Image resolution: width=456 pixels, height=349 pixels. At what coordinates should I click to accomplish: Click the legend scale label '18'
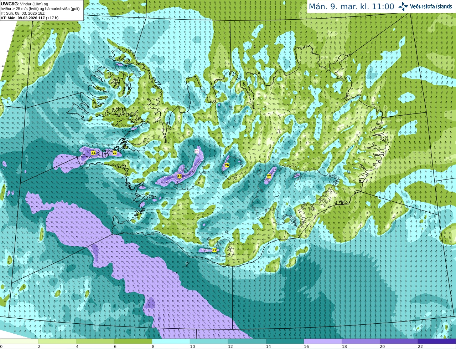(344, 347)
